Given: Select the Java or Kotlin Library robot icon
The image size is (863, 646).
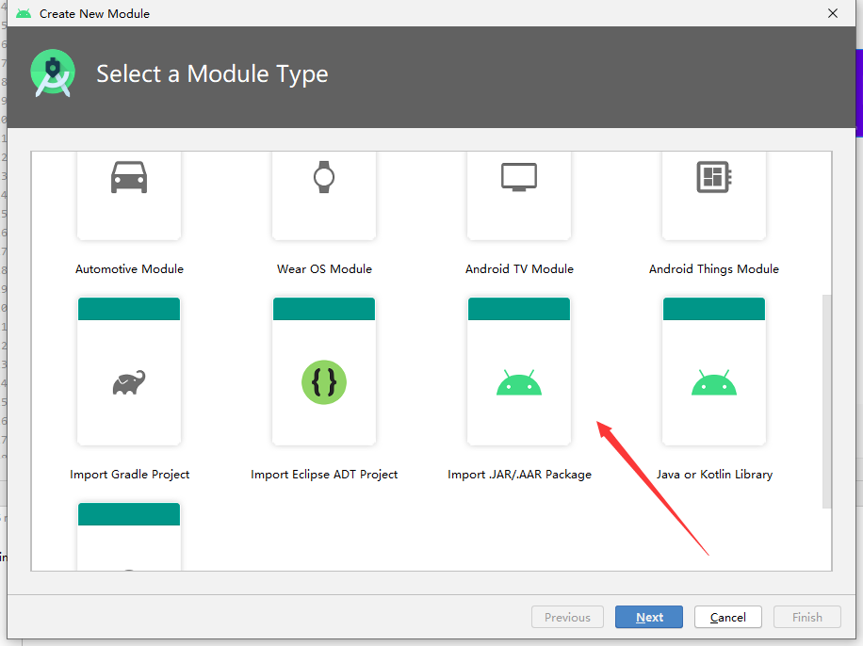Looking at the screenshot, I should [714, 381].
